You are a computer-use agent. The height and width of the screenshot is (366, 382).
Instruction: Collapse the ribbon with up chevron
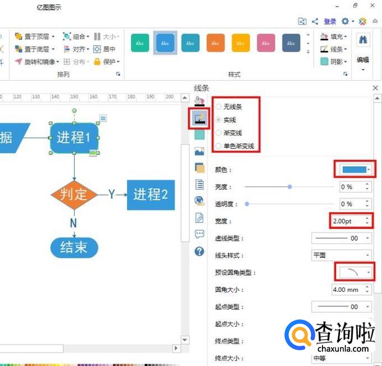pos(375,21)
